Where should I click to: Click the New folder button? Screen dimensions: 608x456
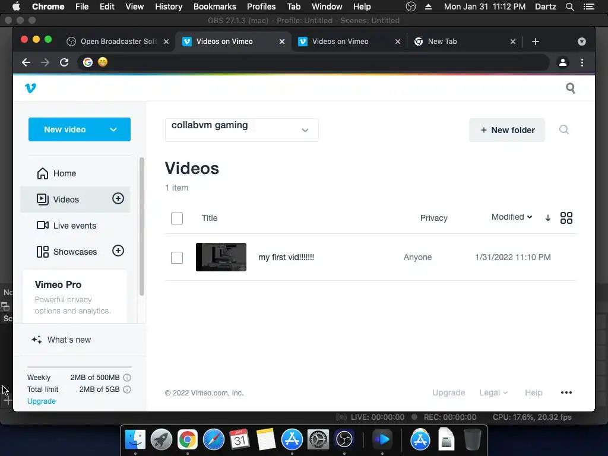[x=507, y=130]
